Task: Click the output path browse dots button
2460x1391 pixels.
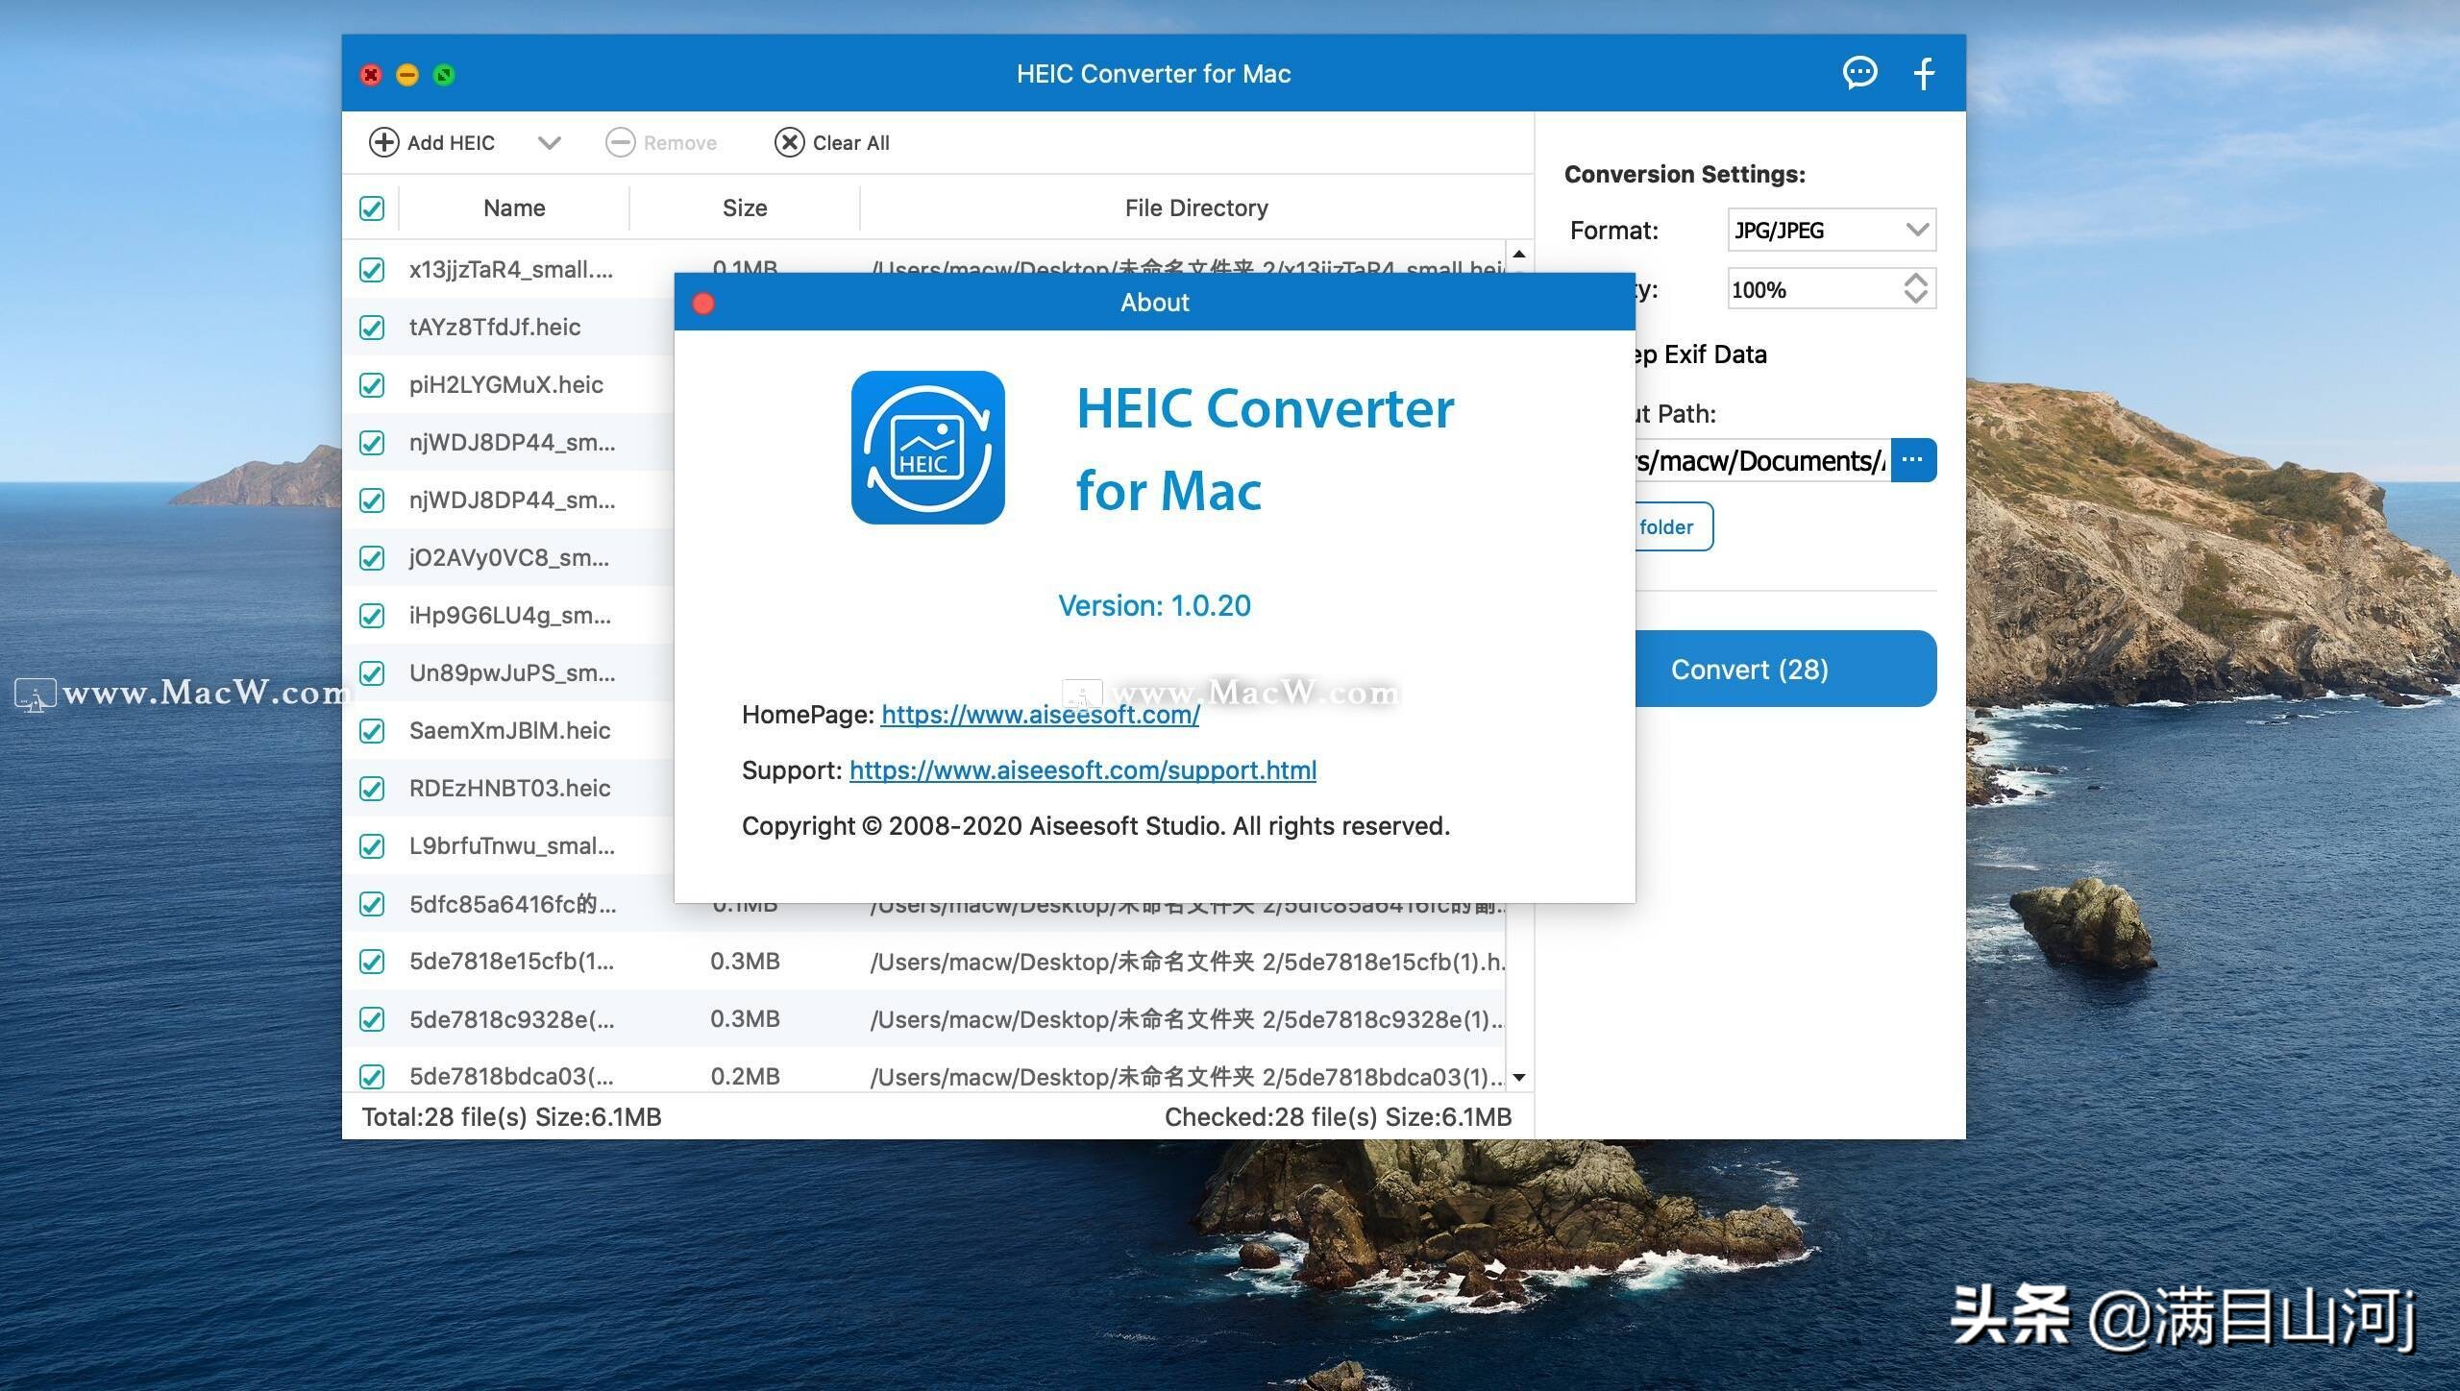Action: click(1912, 460)
